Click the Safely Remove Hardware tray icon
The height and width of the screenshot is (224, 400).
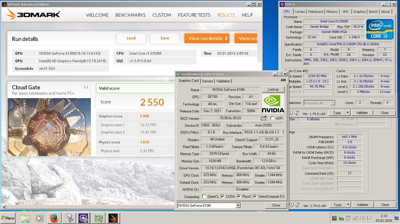(x=341, y=218)
